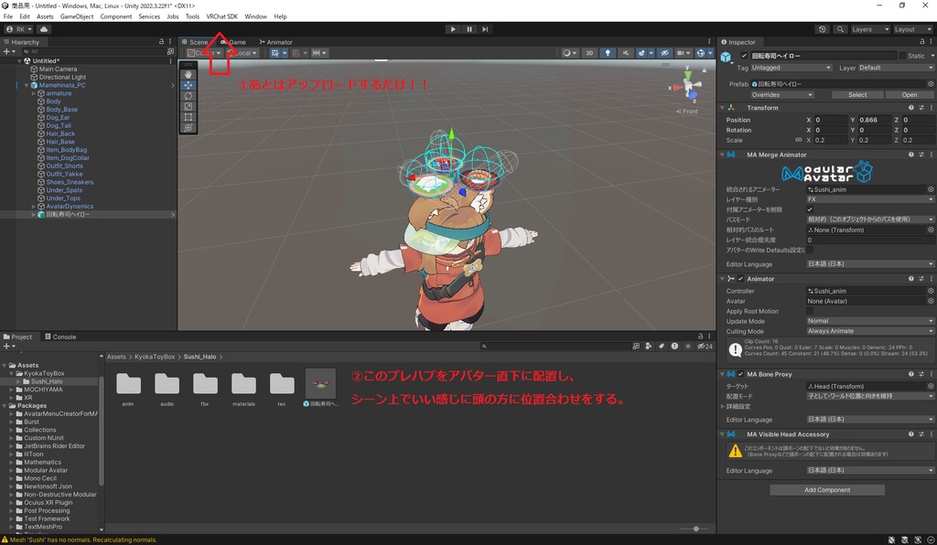Toggle Write Defaults setting checkbox
The image size is (937, 545).
[810, 251]
